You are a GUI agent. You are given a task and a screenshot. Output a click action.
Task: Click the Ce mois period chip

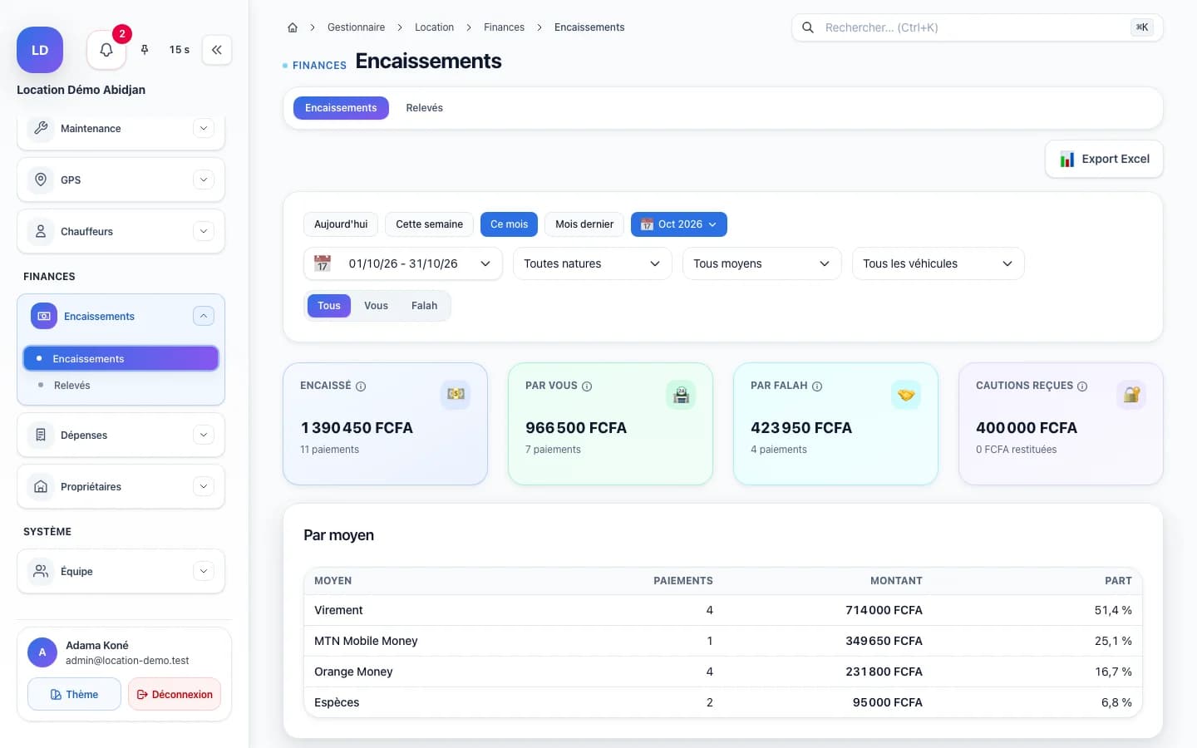click(509, 224)
